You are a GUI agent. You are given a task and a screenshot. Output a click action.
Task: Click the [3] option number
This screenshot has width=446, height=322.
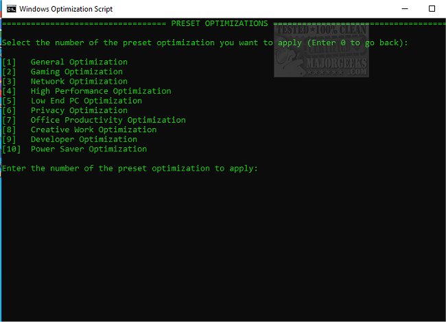[x=9, y=82]
